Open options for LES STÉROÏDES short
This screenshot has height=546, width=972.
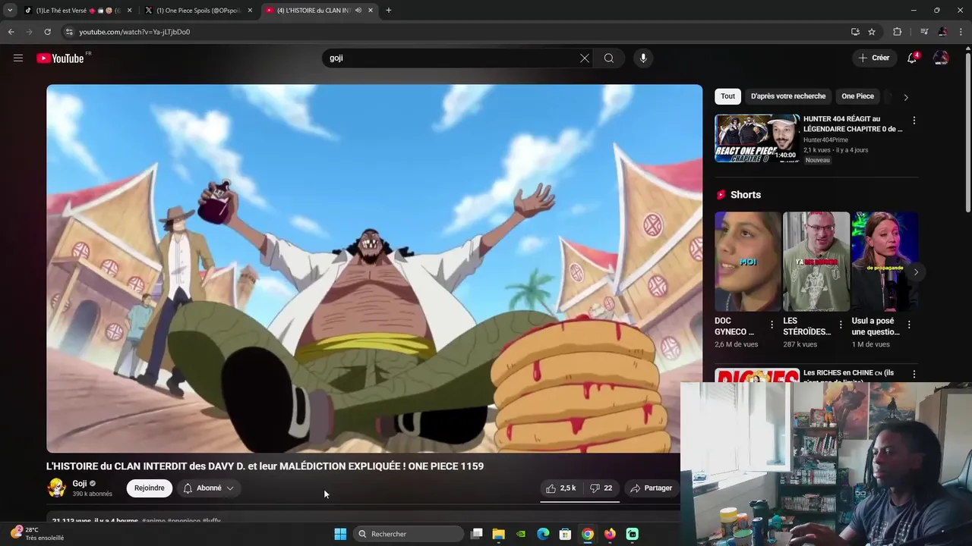pos(841,325)
